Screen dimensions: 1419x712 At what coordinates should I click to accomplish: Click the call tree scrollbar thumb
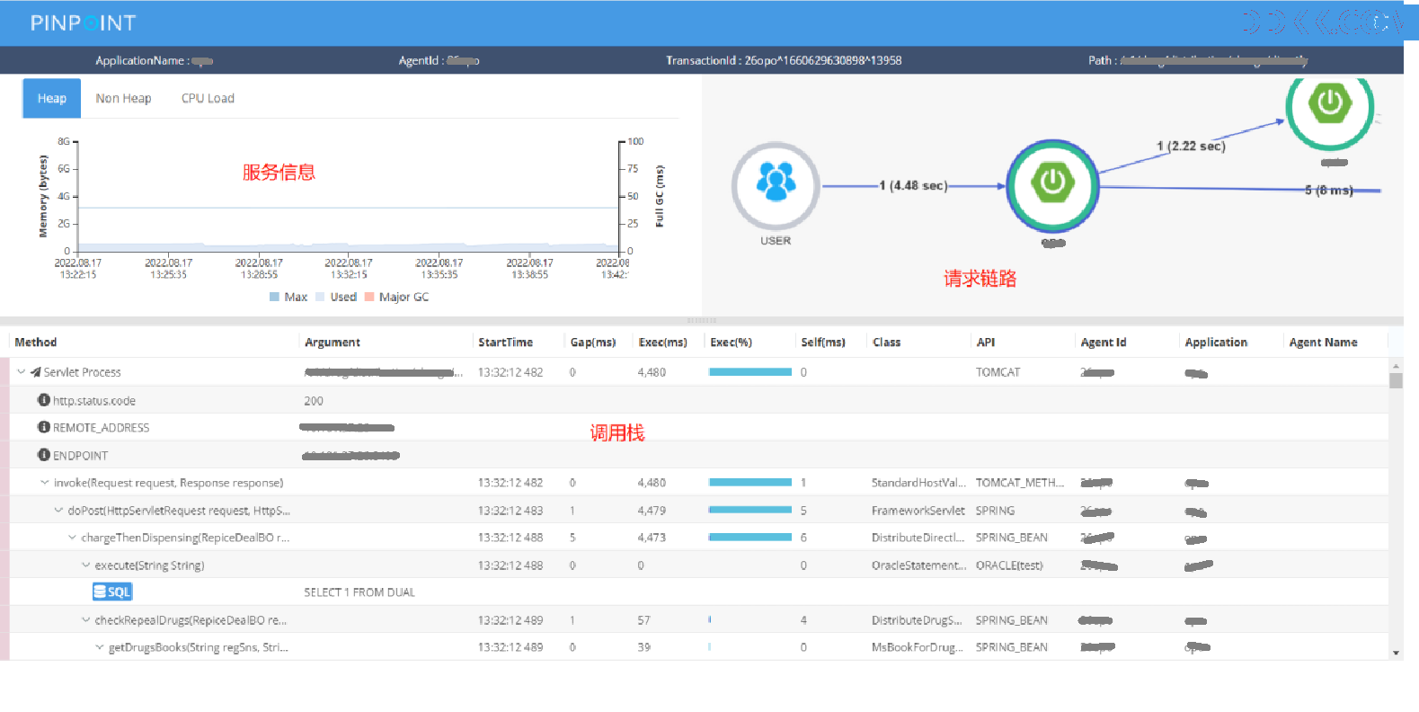pos(1396,380)
